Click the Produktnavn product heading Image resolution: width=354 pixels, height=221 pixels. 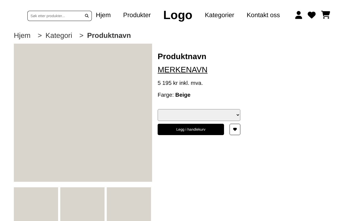pyautogui.click(x=182, y=56)
